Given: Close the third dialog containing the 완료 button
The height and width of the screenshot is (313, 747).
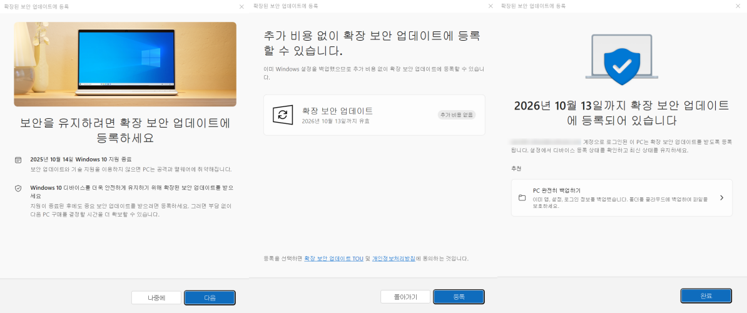Looking at the screenshot, I should point(739,6).
